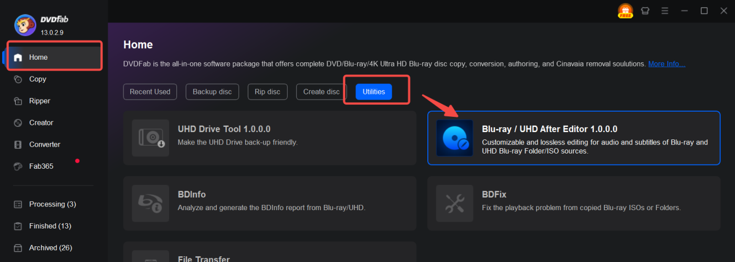Viewport: 735px width, 262px height.
Task: Open the Copy module
Action: [38, 79]
